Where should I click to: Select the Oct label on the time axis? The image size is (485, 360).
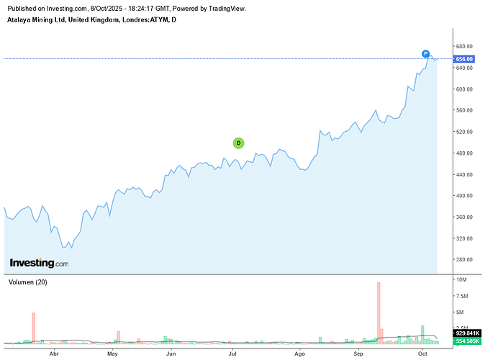point(423,354)
